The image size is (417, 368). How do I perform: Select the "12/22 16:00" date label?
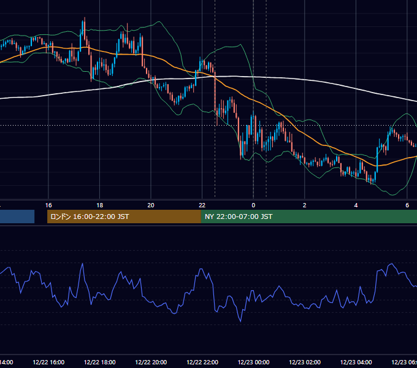point(48,362)
